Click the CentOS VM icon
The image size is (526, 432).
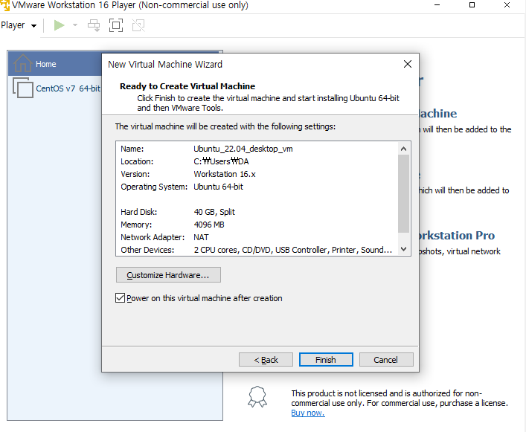pyautogui.click(x=23, y=88)
